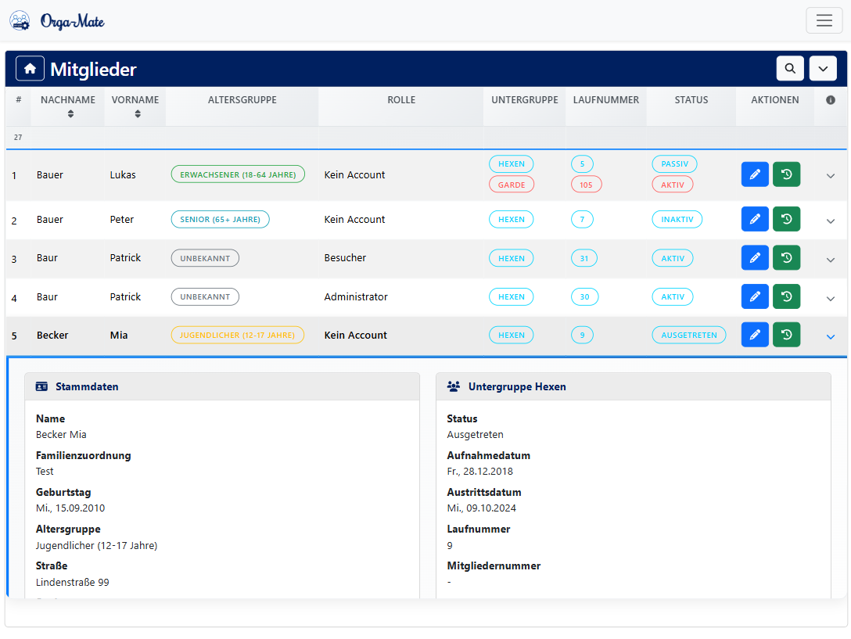The height and width of the screenshot is (639, 851).
Task: Open the Orga-Mate hamburger menu
Action: point(824,20)
